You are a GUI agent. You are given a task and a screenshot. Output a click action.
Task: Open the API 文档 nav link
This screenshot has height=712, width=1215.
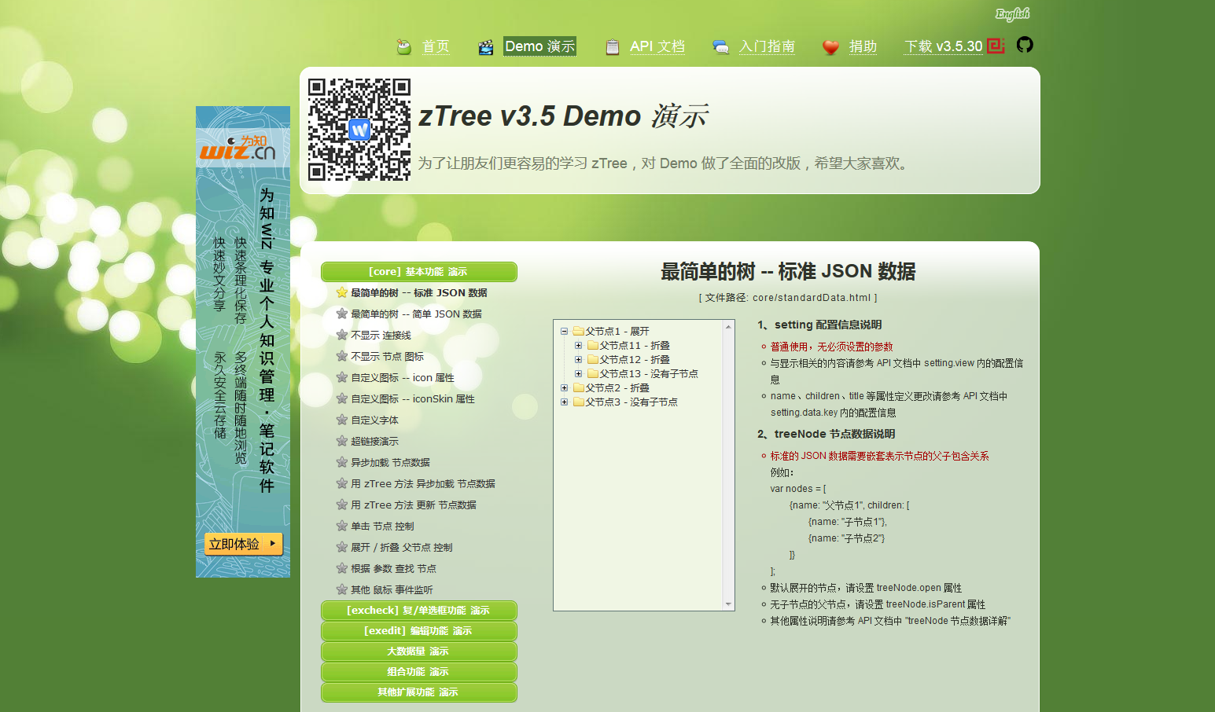coord(657,46)
